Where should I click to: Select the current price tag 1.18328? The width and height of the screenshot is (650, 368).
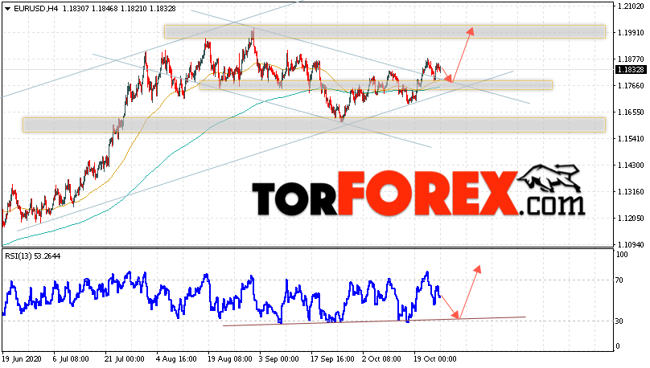pos(631,70)
